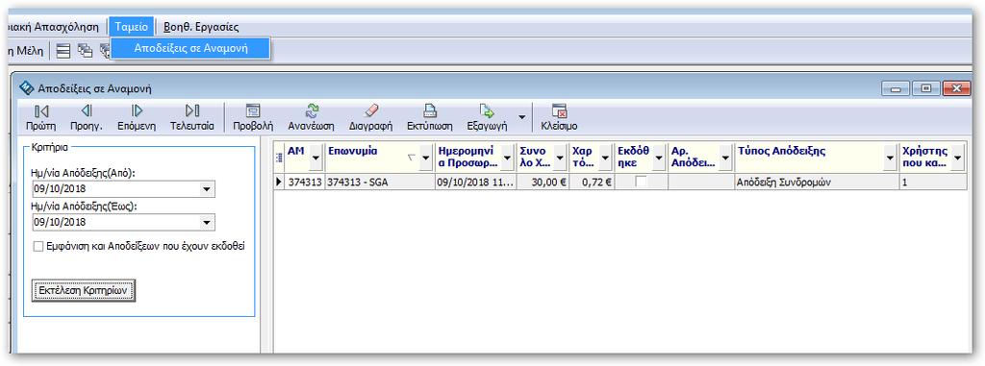Select the empty Αρ. Απόδει... cell in row 374313
985x366 pixels.
coord(701,183)
